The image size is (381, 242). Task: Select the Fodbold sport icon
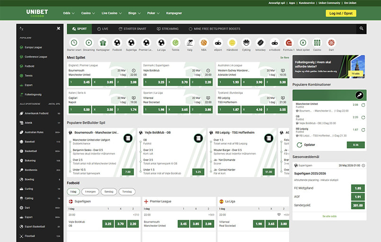117,43
